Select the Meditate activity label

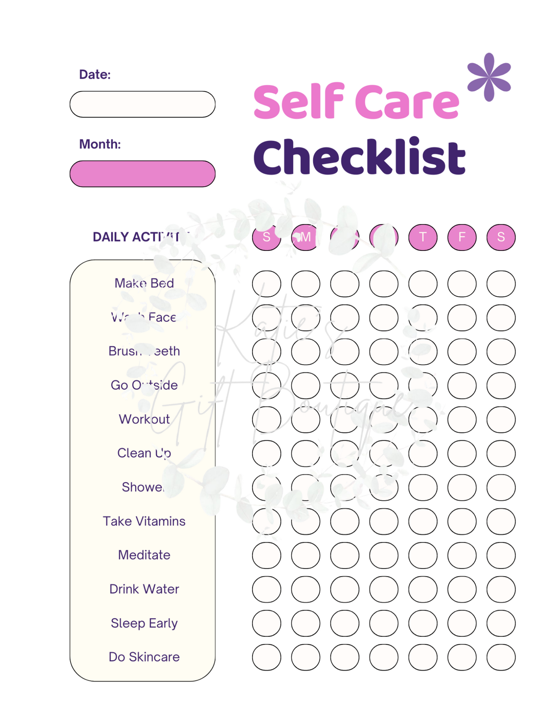coord(144,555)
